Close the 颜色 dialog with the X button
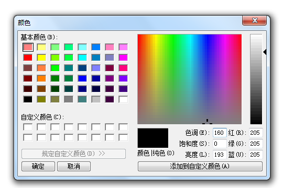 [x=254, y=20]
